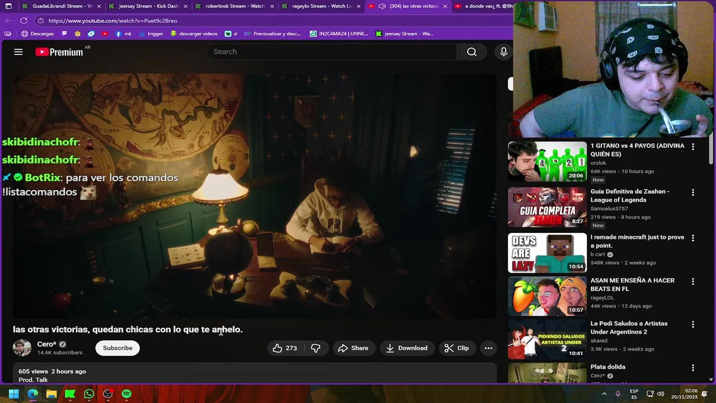The width and height of the screenshot is (716, 403).
Task: Click the taskbar microphone tray icon
Action: [618, 394]
